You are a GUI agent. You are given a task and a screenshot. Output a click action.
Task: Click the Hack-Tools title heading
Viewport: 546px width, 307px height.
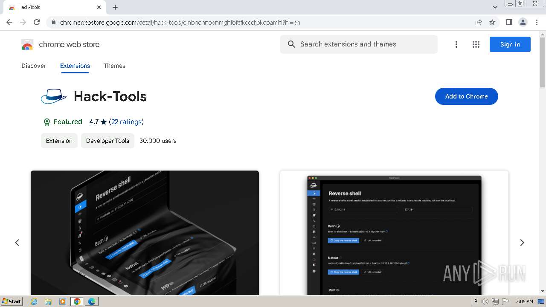click(x=110, y=96)
